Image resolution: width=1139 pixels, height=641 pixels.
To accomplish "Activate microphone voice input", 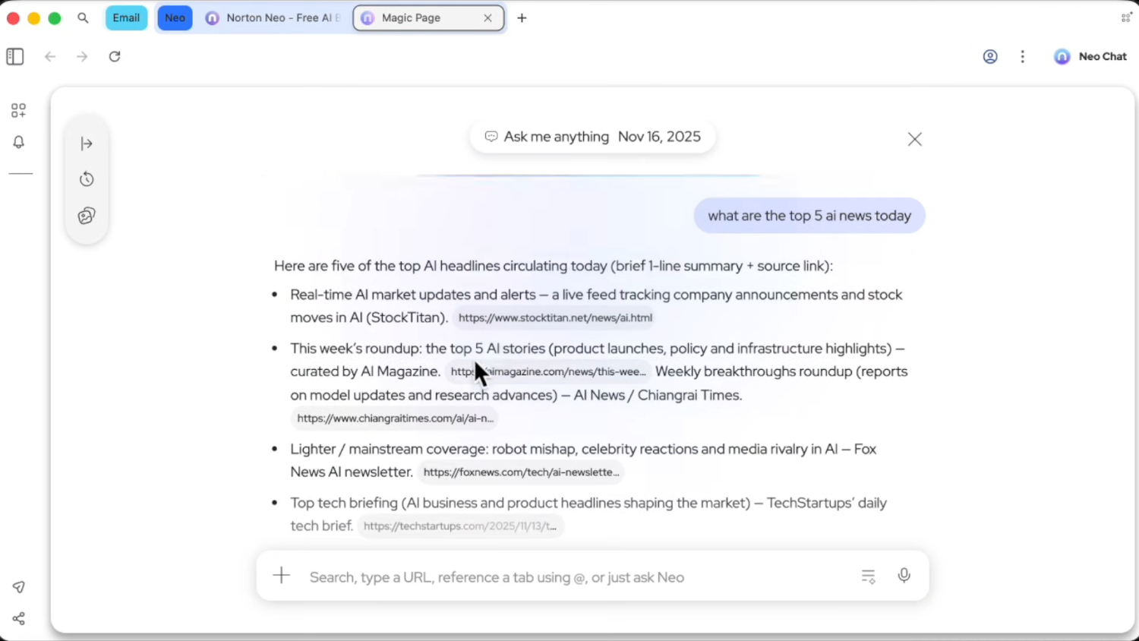I will (x=904, y=576).
